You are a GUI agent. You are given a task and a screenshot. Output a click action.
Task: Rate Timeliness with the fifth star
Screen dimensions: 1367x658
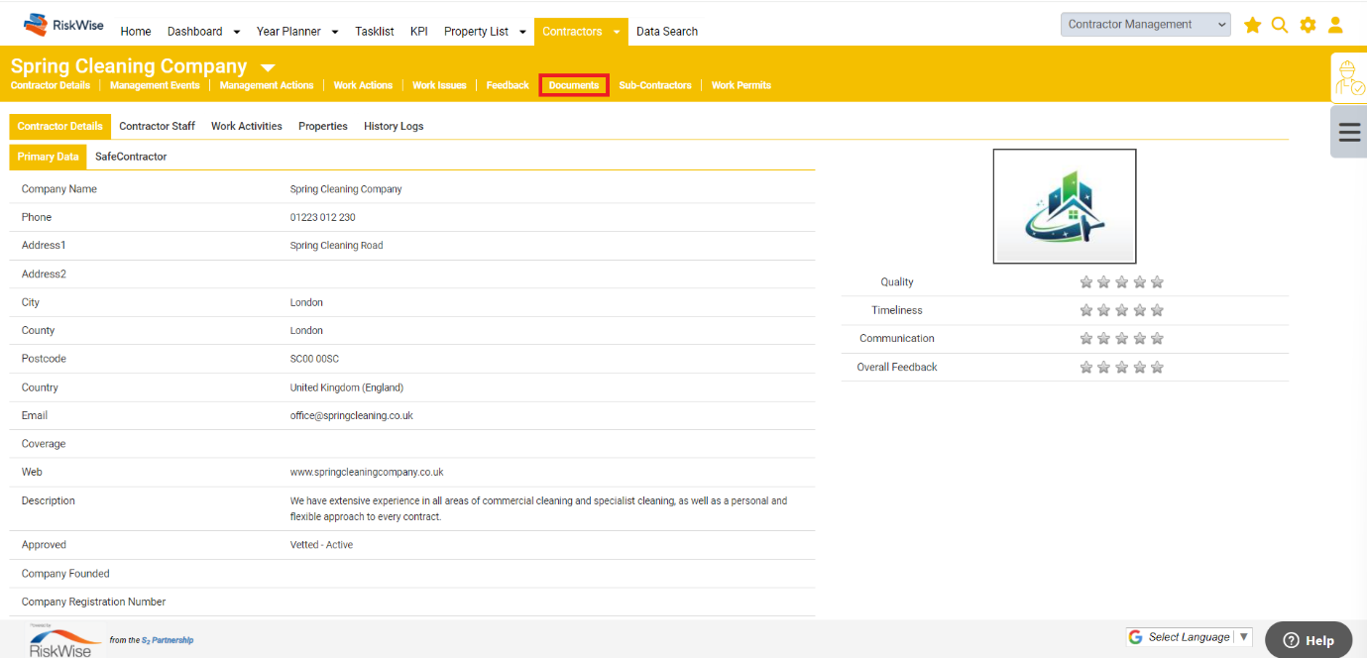pyautogui.click(x=1157, y=310)
